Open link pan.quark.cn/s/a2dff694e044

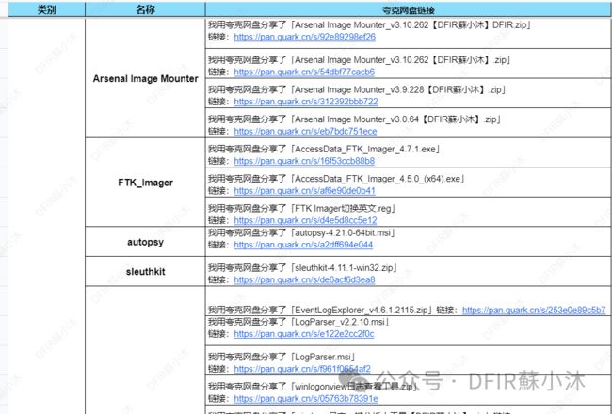tap(303, 245)
